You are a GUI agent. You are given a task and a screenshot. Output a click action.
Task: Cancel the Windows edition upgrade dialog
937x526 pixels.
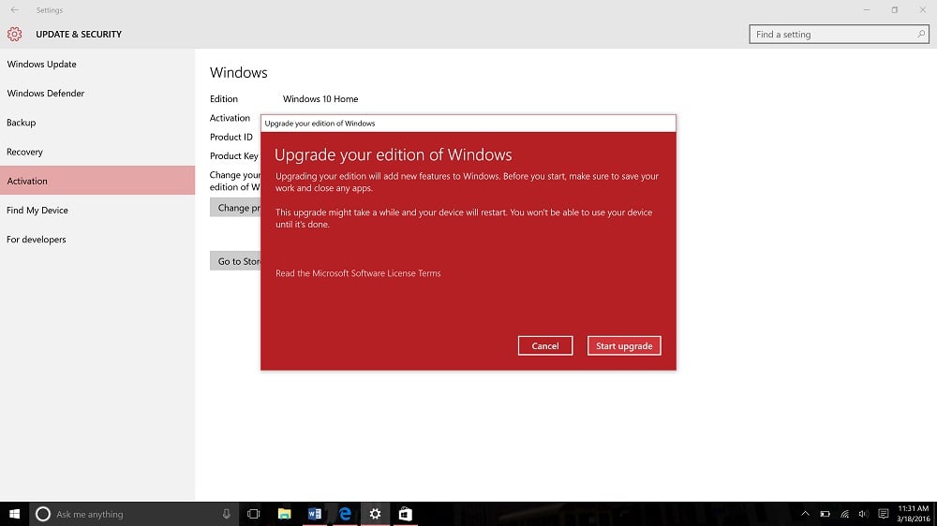[545, 345]
